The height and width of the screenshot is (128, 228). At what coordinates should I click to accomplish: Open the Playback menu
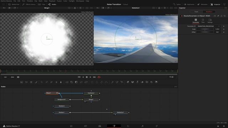pos(52,1)
